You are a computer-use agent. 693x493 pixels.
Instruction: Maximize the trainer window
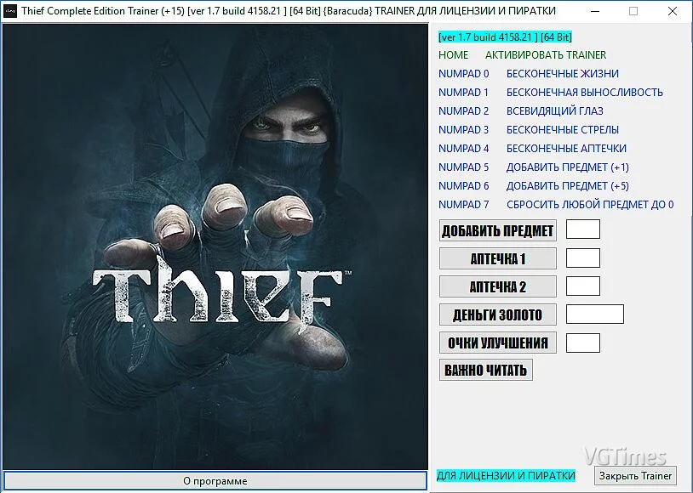633,11
